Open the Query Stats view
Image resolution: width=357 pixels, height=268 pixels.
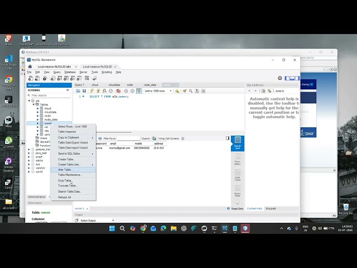[238, 191]
